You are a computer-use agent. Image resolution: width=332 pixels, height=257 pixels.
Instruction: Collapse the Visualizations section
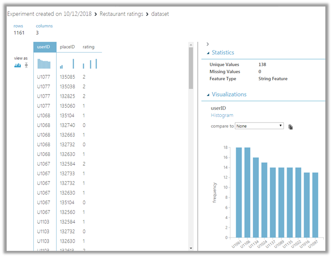(x=208, y=95)
